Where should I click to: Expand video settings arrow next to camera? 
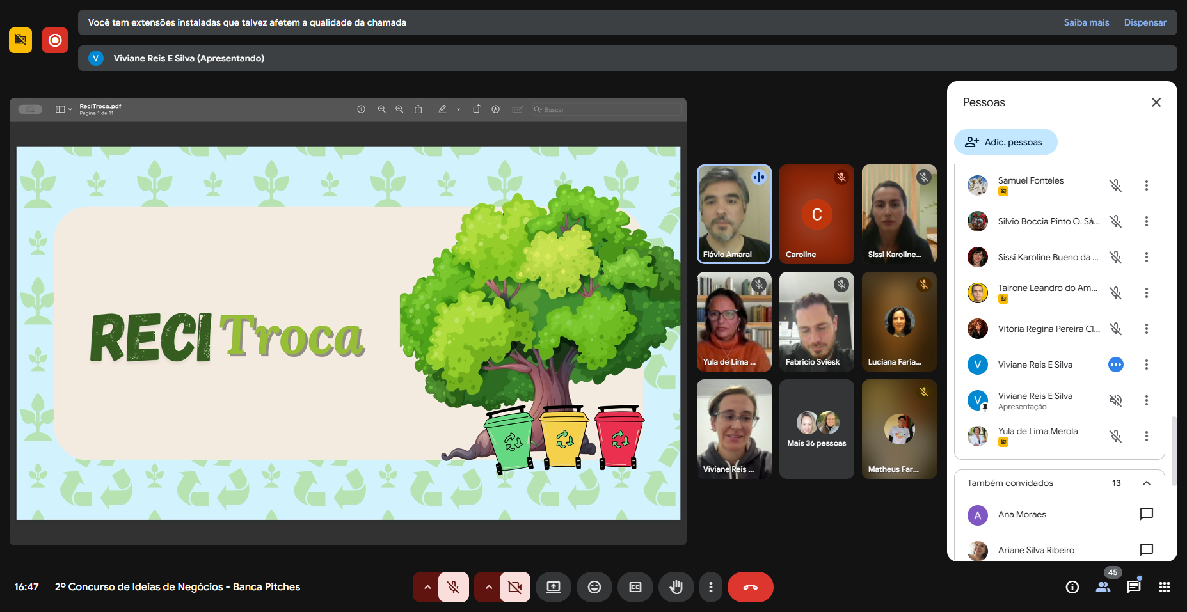click(488, 587)
